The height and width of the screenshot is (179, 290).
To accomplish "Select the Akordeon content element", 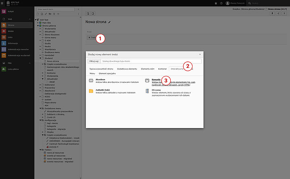I will (x=100, y=79).
